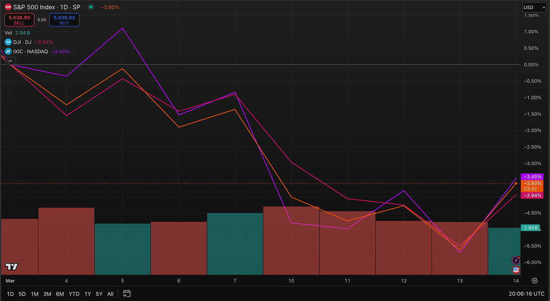The height and width of the screenshot is (301, 550).
Task: Click the -6.00% axis label
Action: tap(533, 262)
